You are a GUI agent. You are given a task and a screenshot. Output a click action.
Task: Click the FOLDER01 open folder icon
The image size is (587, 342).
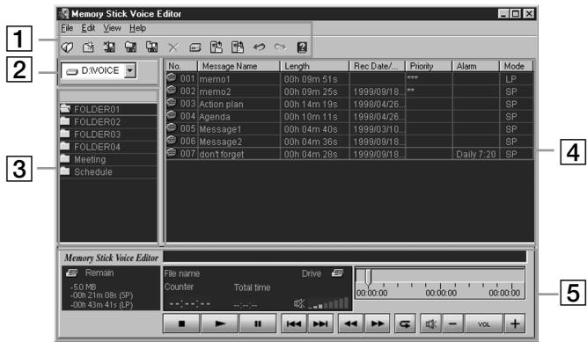(65, 109)
